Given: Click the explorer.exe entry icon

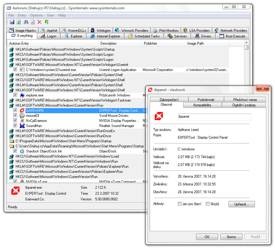Looking at the screenshot, I should point(22,95).
